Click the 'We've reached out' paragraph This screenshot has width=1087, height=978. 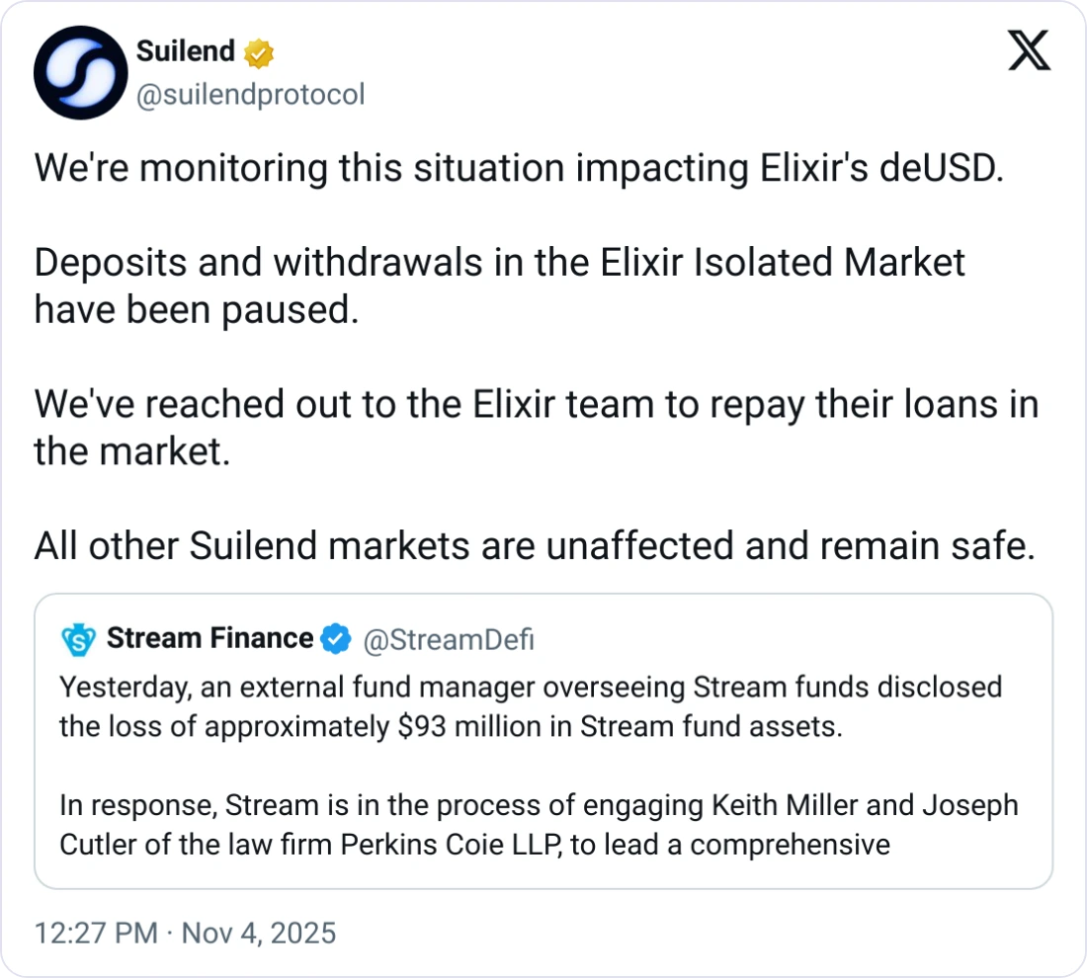click(536, 428)
